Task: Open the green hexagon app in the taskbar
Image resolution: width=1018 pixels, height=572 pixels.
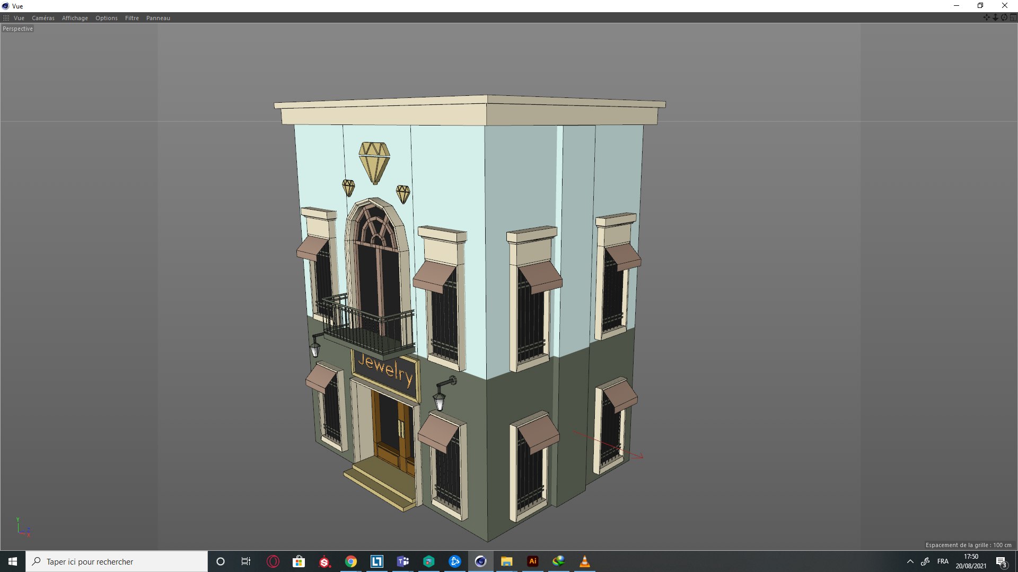Action: click(428, 561)
